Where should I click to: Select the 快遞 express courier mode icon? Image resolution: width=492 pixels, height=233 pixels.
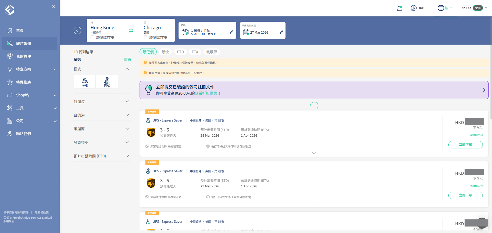107,82
